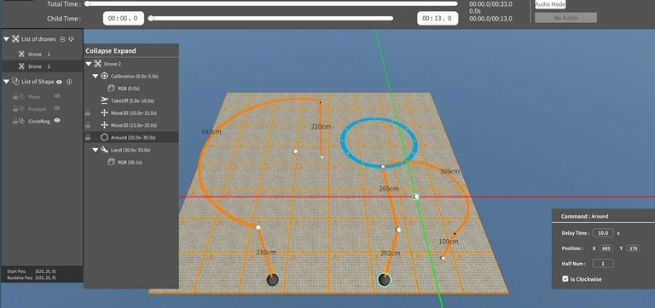655x308 pixels.
Task: Collapse the Drone 2 command tree
Action: [x=88, y=64]
